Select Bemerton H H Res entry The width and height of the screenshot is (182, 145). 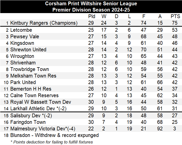click(31, 89)
